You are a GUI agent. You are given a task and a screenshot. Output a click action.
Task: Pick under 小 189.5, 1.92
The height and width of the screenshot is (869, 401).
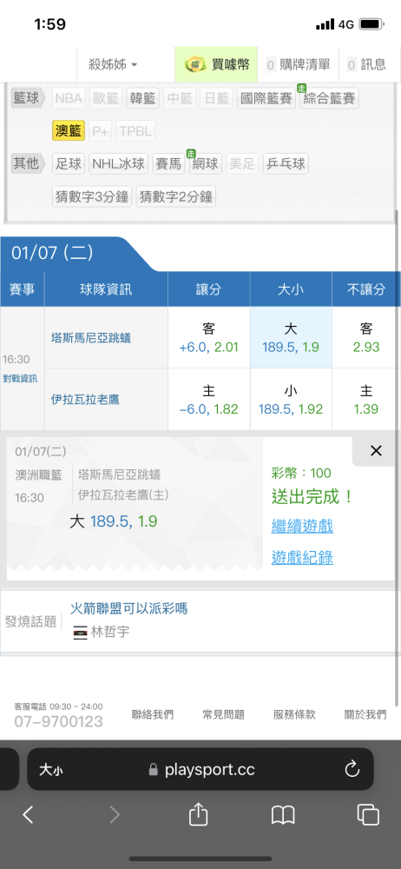(x=291, y=400)
